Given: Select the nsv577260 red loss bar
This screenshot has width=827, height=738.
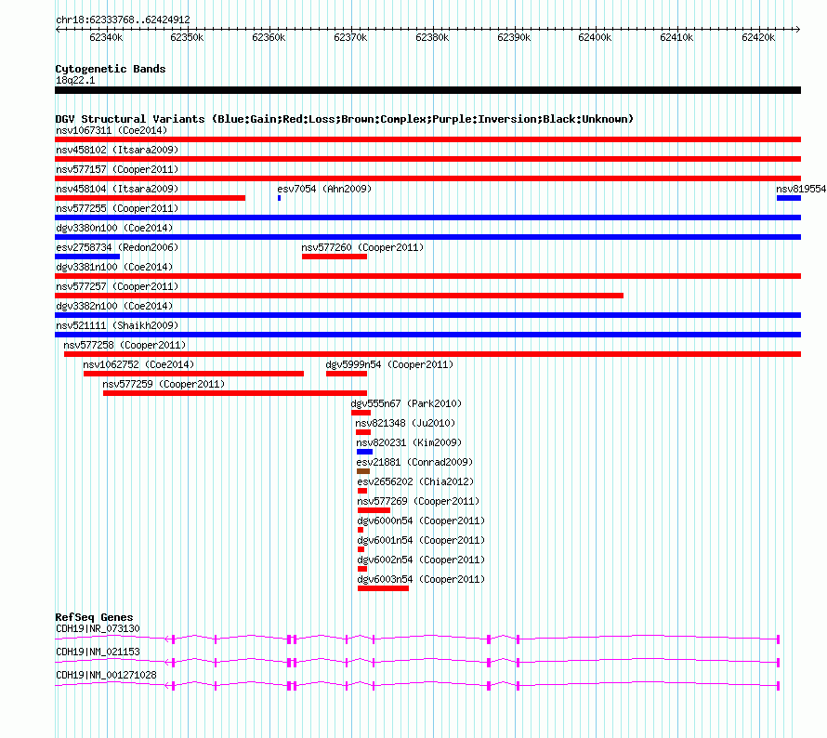Looking at the screenshot, I should [335, 257].
